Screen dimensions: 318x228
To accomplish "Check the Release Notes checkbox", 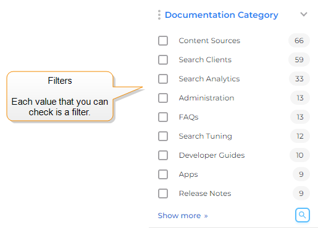I will pos(163,193).
